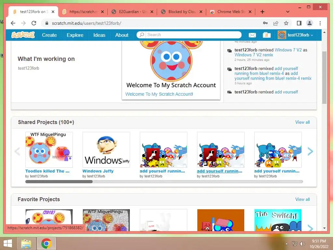
Task: Open the Explore menu item
Action: [x=75, y=35]
